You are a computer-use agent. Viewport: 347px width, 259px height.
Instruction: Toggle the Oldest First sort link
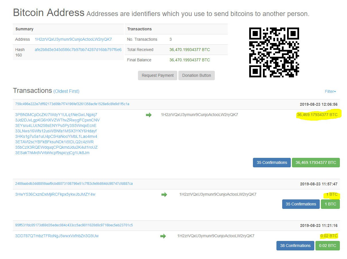pos(66,91)
